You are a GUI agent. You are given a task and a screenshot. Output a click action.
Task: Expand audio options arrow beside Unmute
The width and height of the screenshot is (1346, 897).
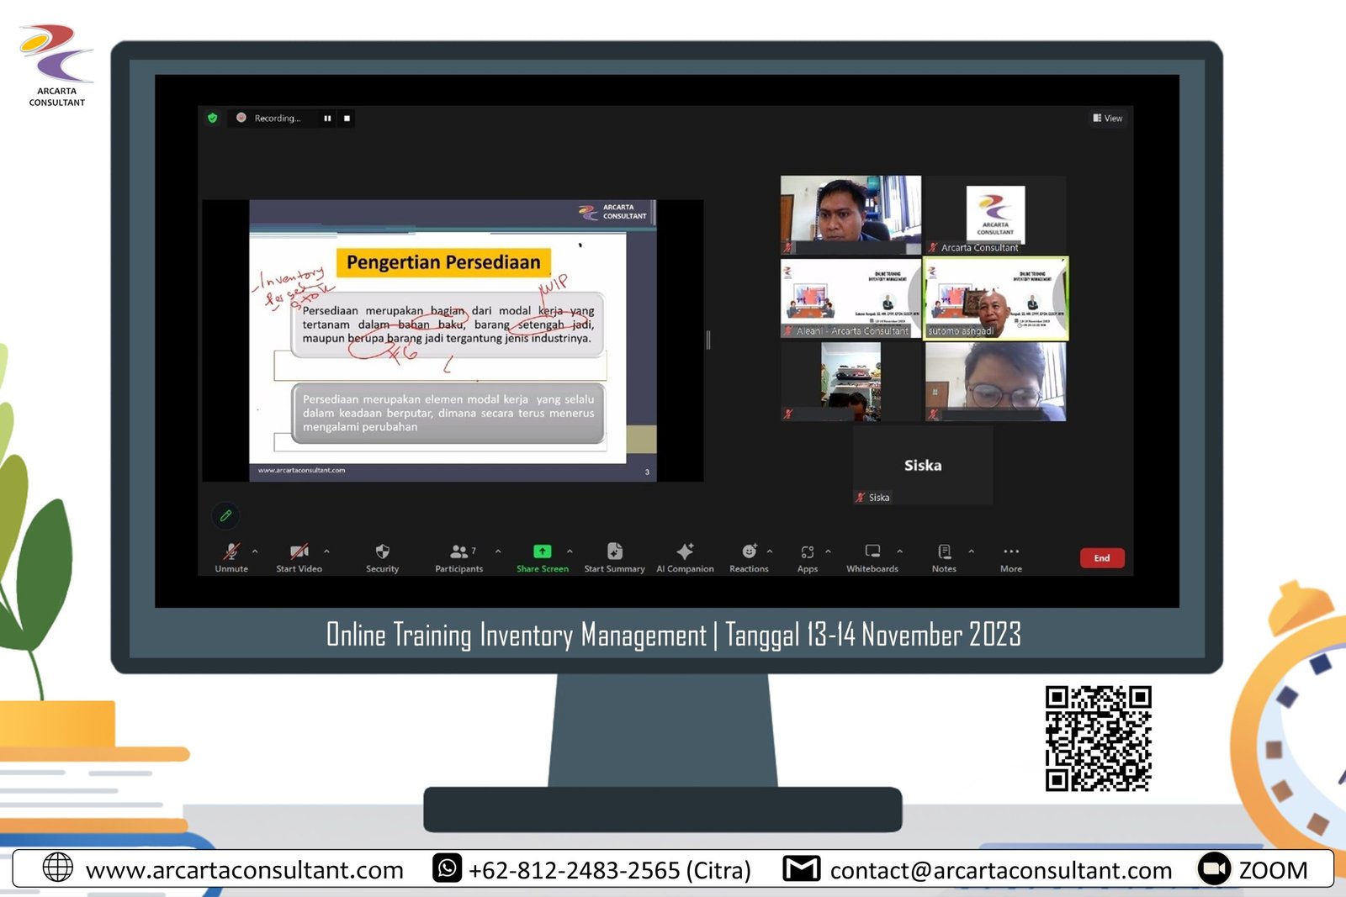click(x=255, y=551)
